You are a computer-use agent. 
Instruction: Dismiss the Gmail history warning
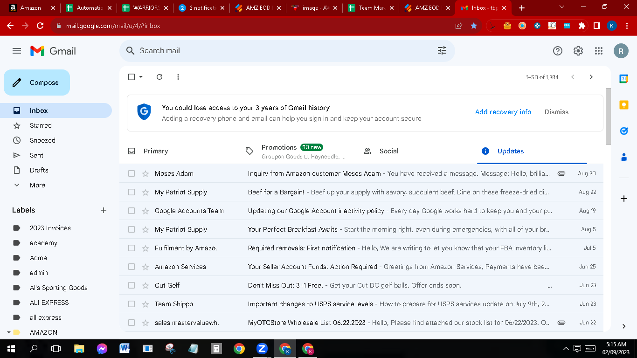point(556,112)
